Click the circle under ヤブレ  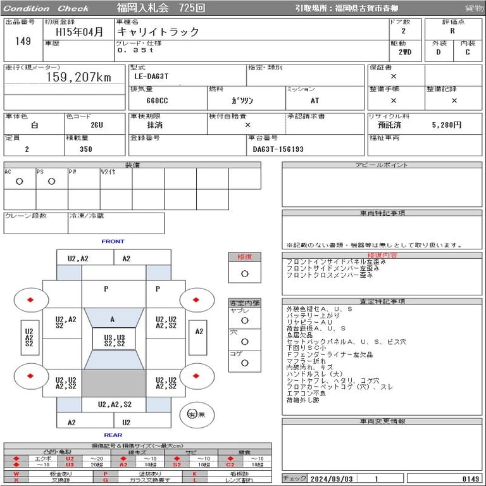(x=244, y=320)
